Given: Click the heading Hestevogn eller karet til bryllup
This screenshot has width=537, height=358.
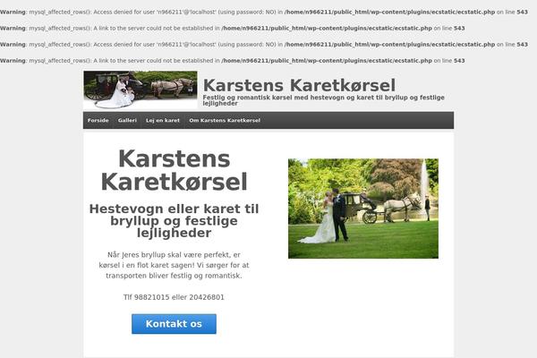Looking at the screenshot, I should pyautogui.click(x=174, y=221).
